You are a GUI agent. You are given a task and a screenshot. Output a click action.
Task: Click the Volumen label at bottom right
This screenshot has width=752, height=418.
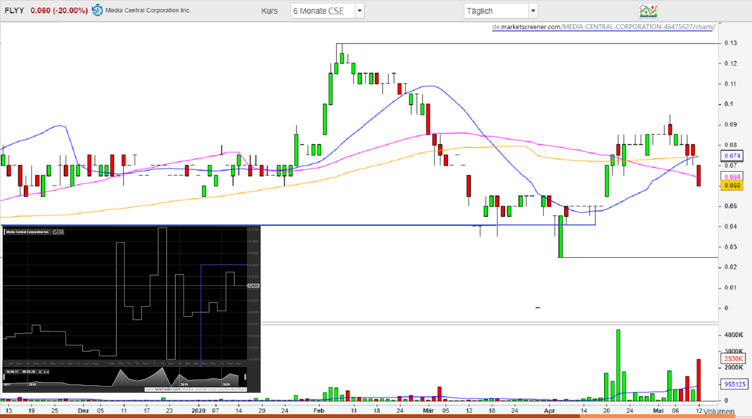[x=719, y=412]
